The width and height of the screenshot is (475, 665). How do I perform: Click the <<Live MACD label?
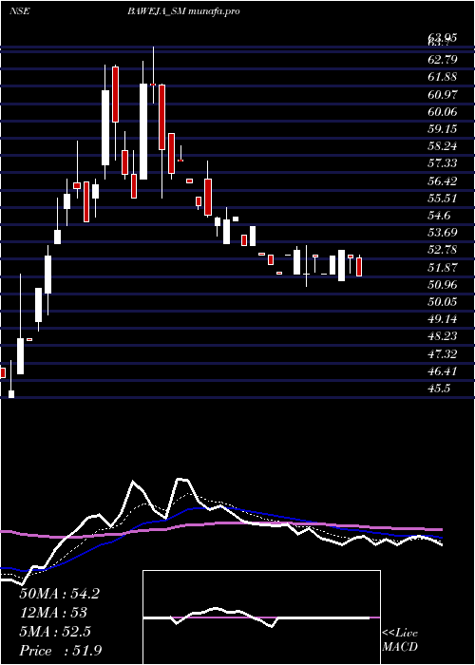coord(400,640)
